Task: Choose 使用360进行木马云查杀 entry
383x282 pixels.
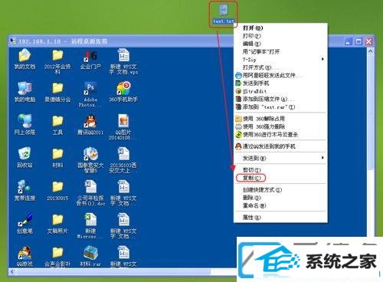Action: [280, 134]
